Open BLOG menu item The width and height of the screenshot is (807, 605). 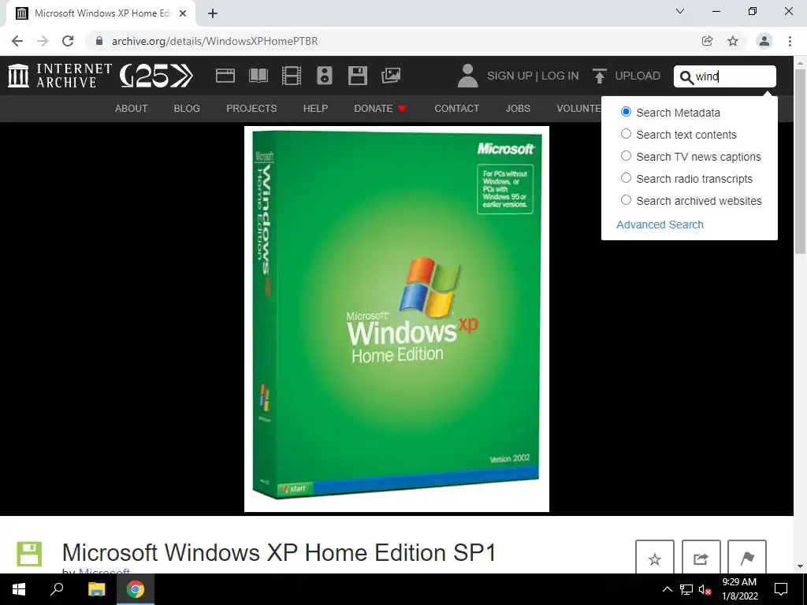[x=187, y=109]
